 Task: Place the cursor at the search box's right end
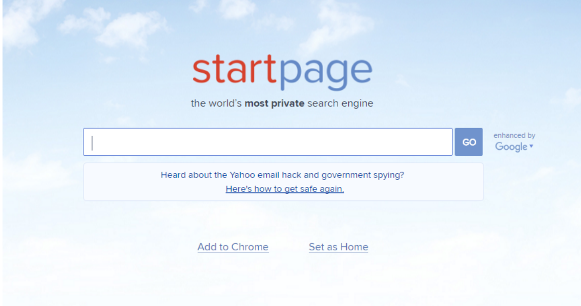[446, 142]
